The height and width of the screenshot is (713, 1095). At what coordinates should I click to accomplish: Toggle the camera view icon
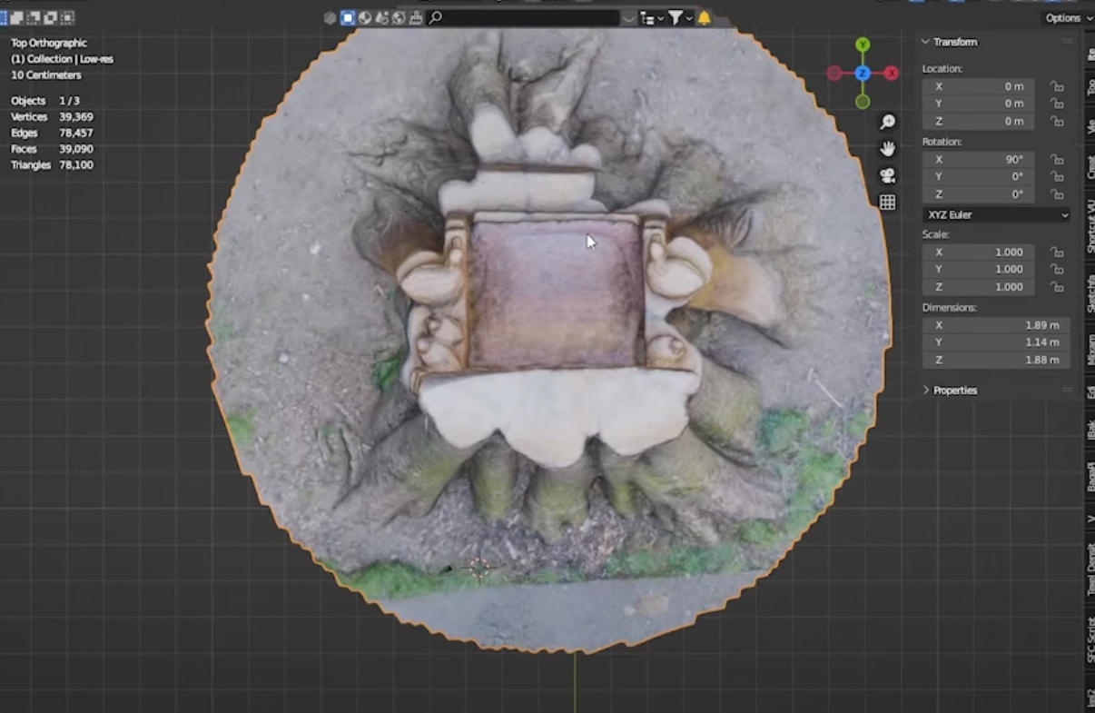pos(887,175)
